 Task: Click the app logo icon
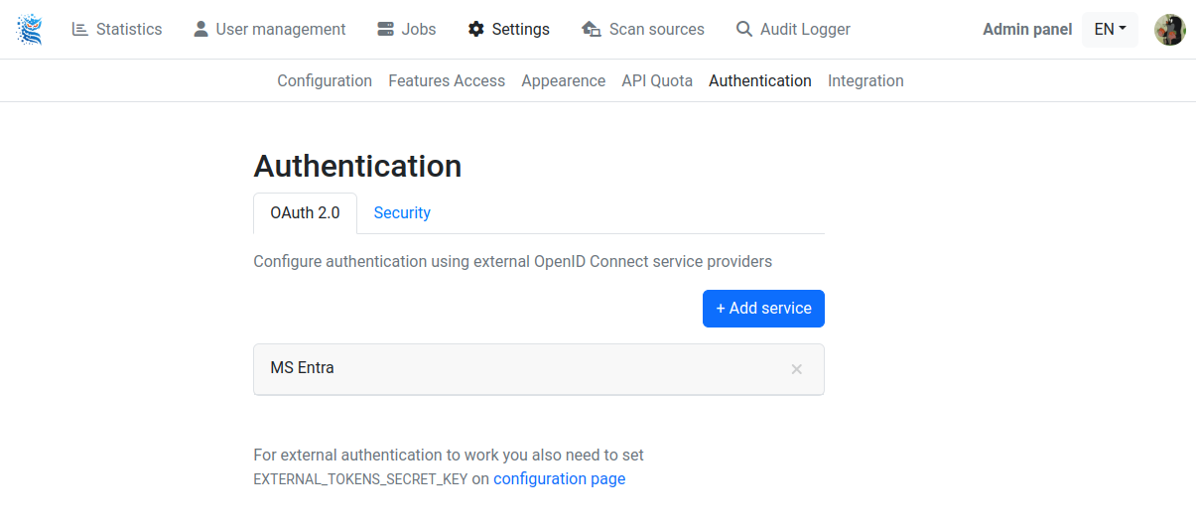pyautogui.click(x=30, y=30)
